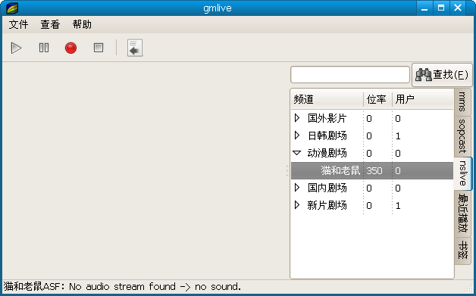
Task: Select the 国内剧场 row text
Action: point(327,188)
